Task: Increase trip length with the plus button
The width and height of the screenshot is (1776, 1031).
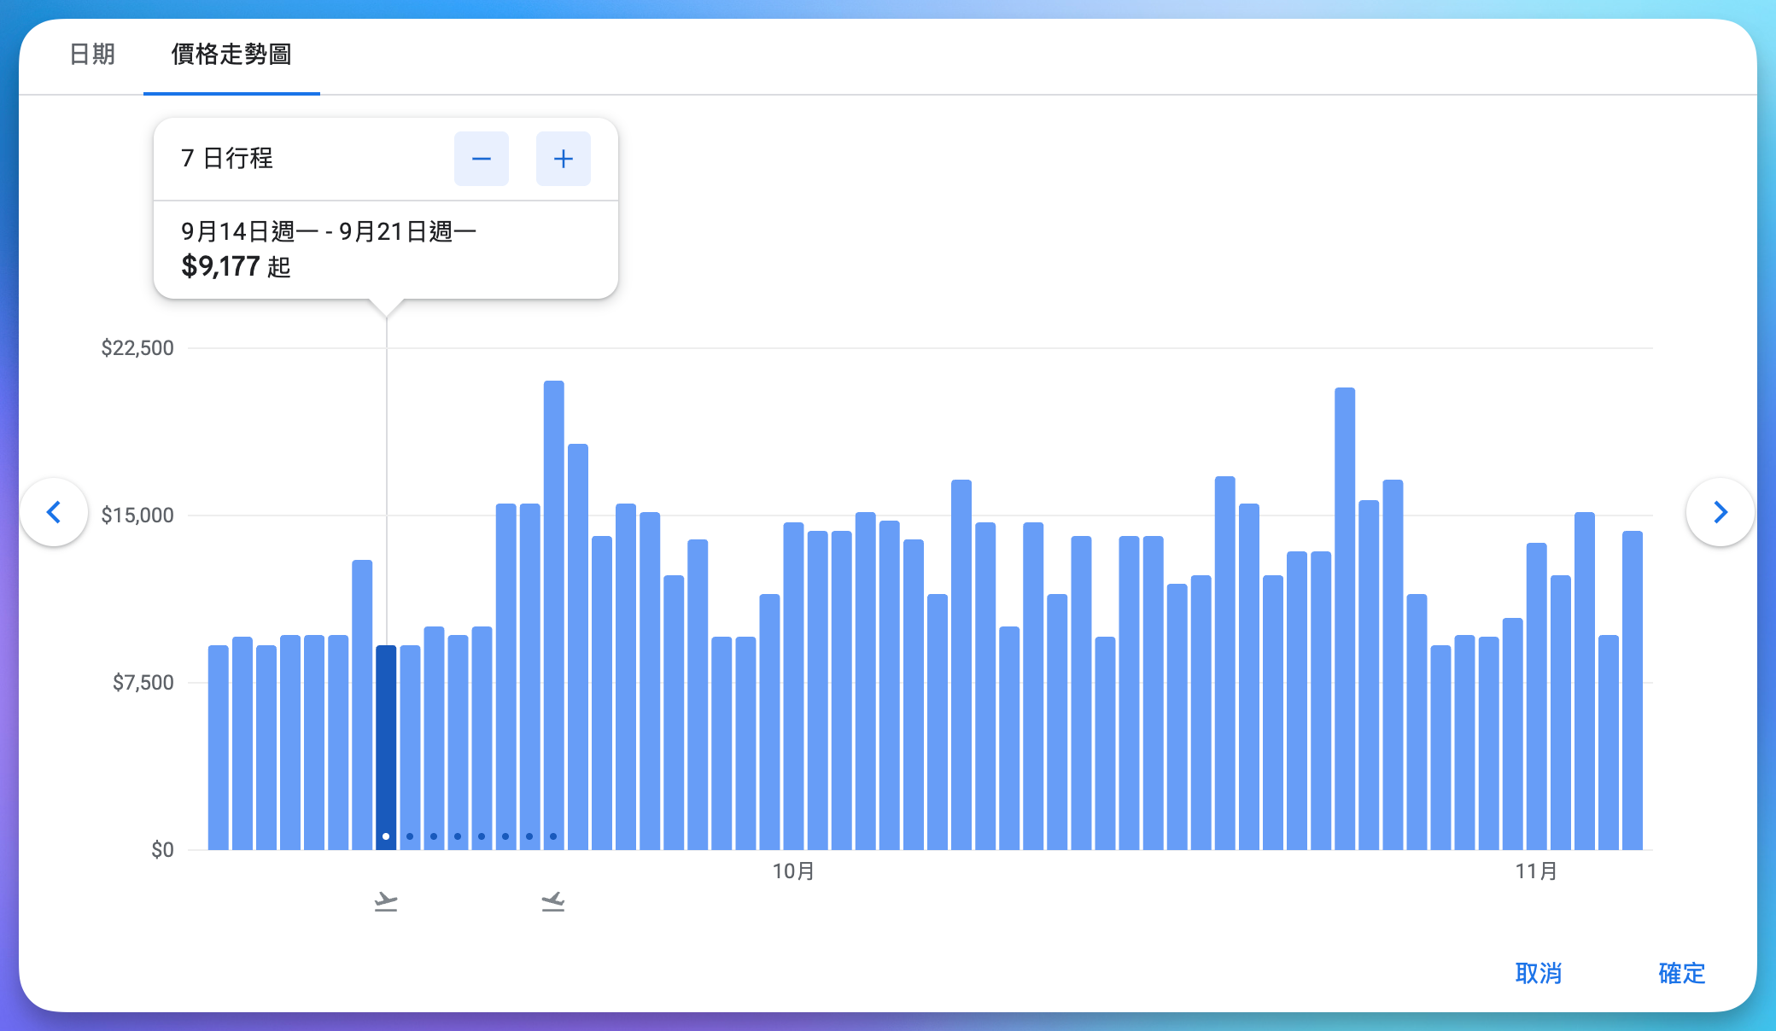Action: pos(564,159)
